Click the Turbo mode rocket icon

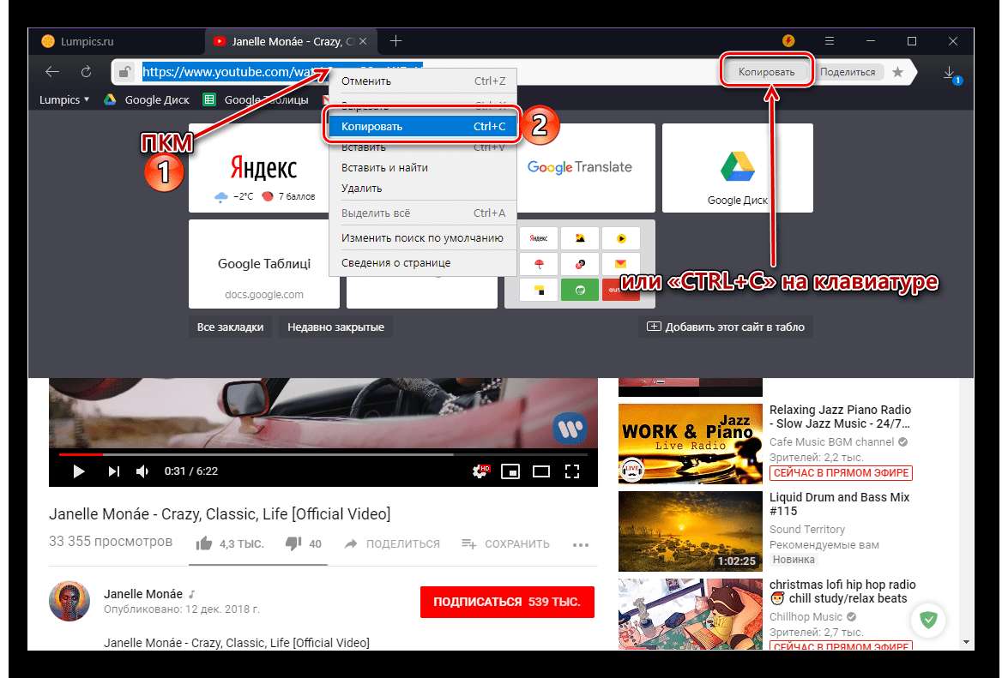(x=788, y=41)
